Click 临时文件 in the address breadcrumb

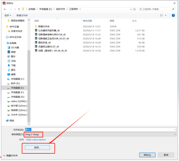(x=60, y=9)
